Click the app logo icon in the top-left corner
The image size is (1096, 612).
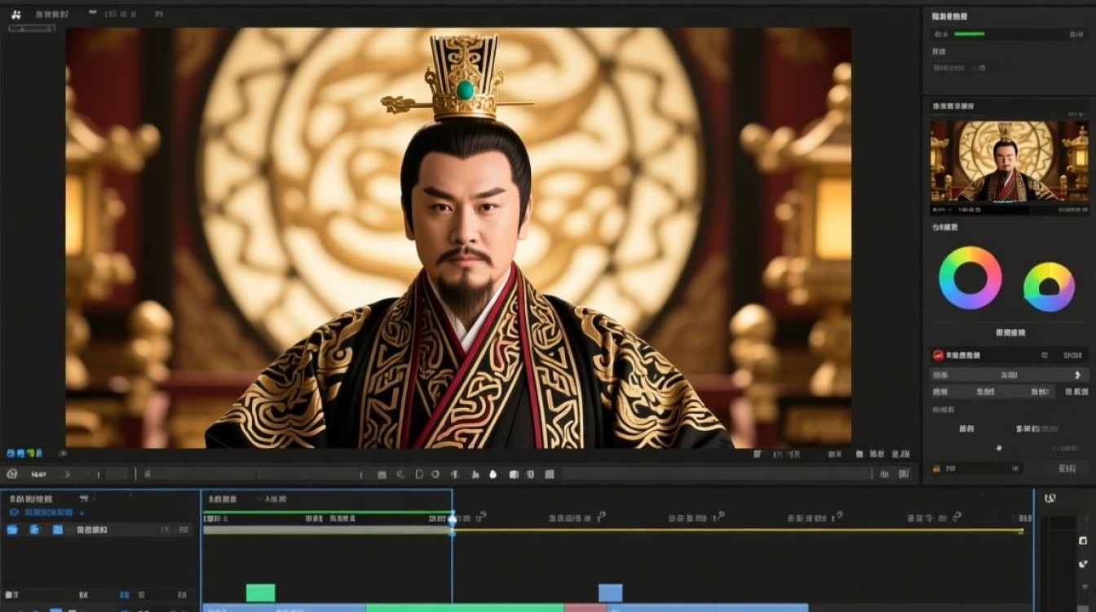coord(15,14)
